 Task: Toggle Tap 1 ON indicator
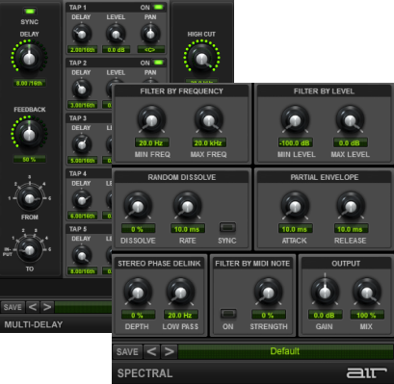pyautogui.click(x=158, y=7)
